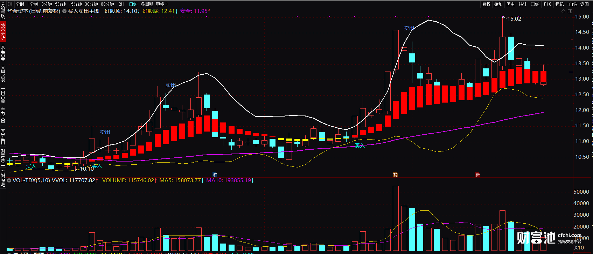Click the 涨 event marker on timeline
Screen dimensions: 593x254
coord(477,174)
